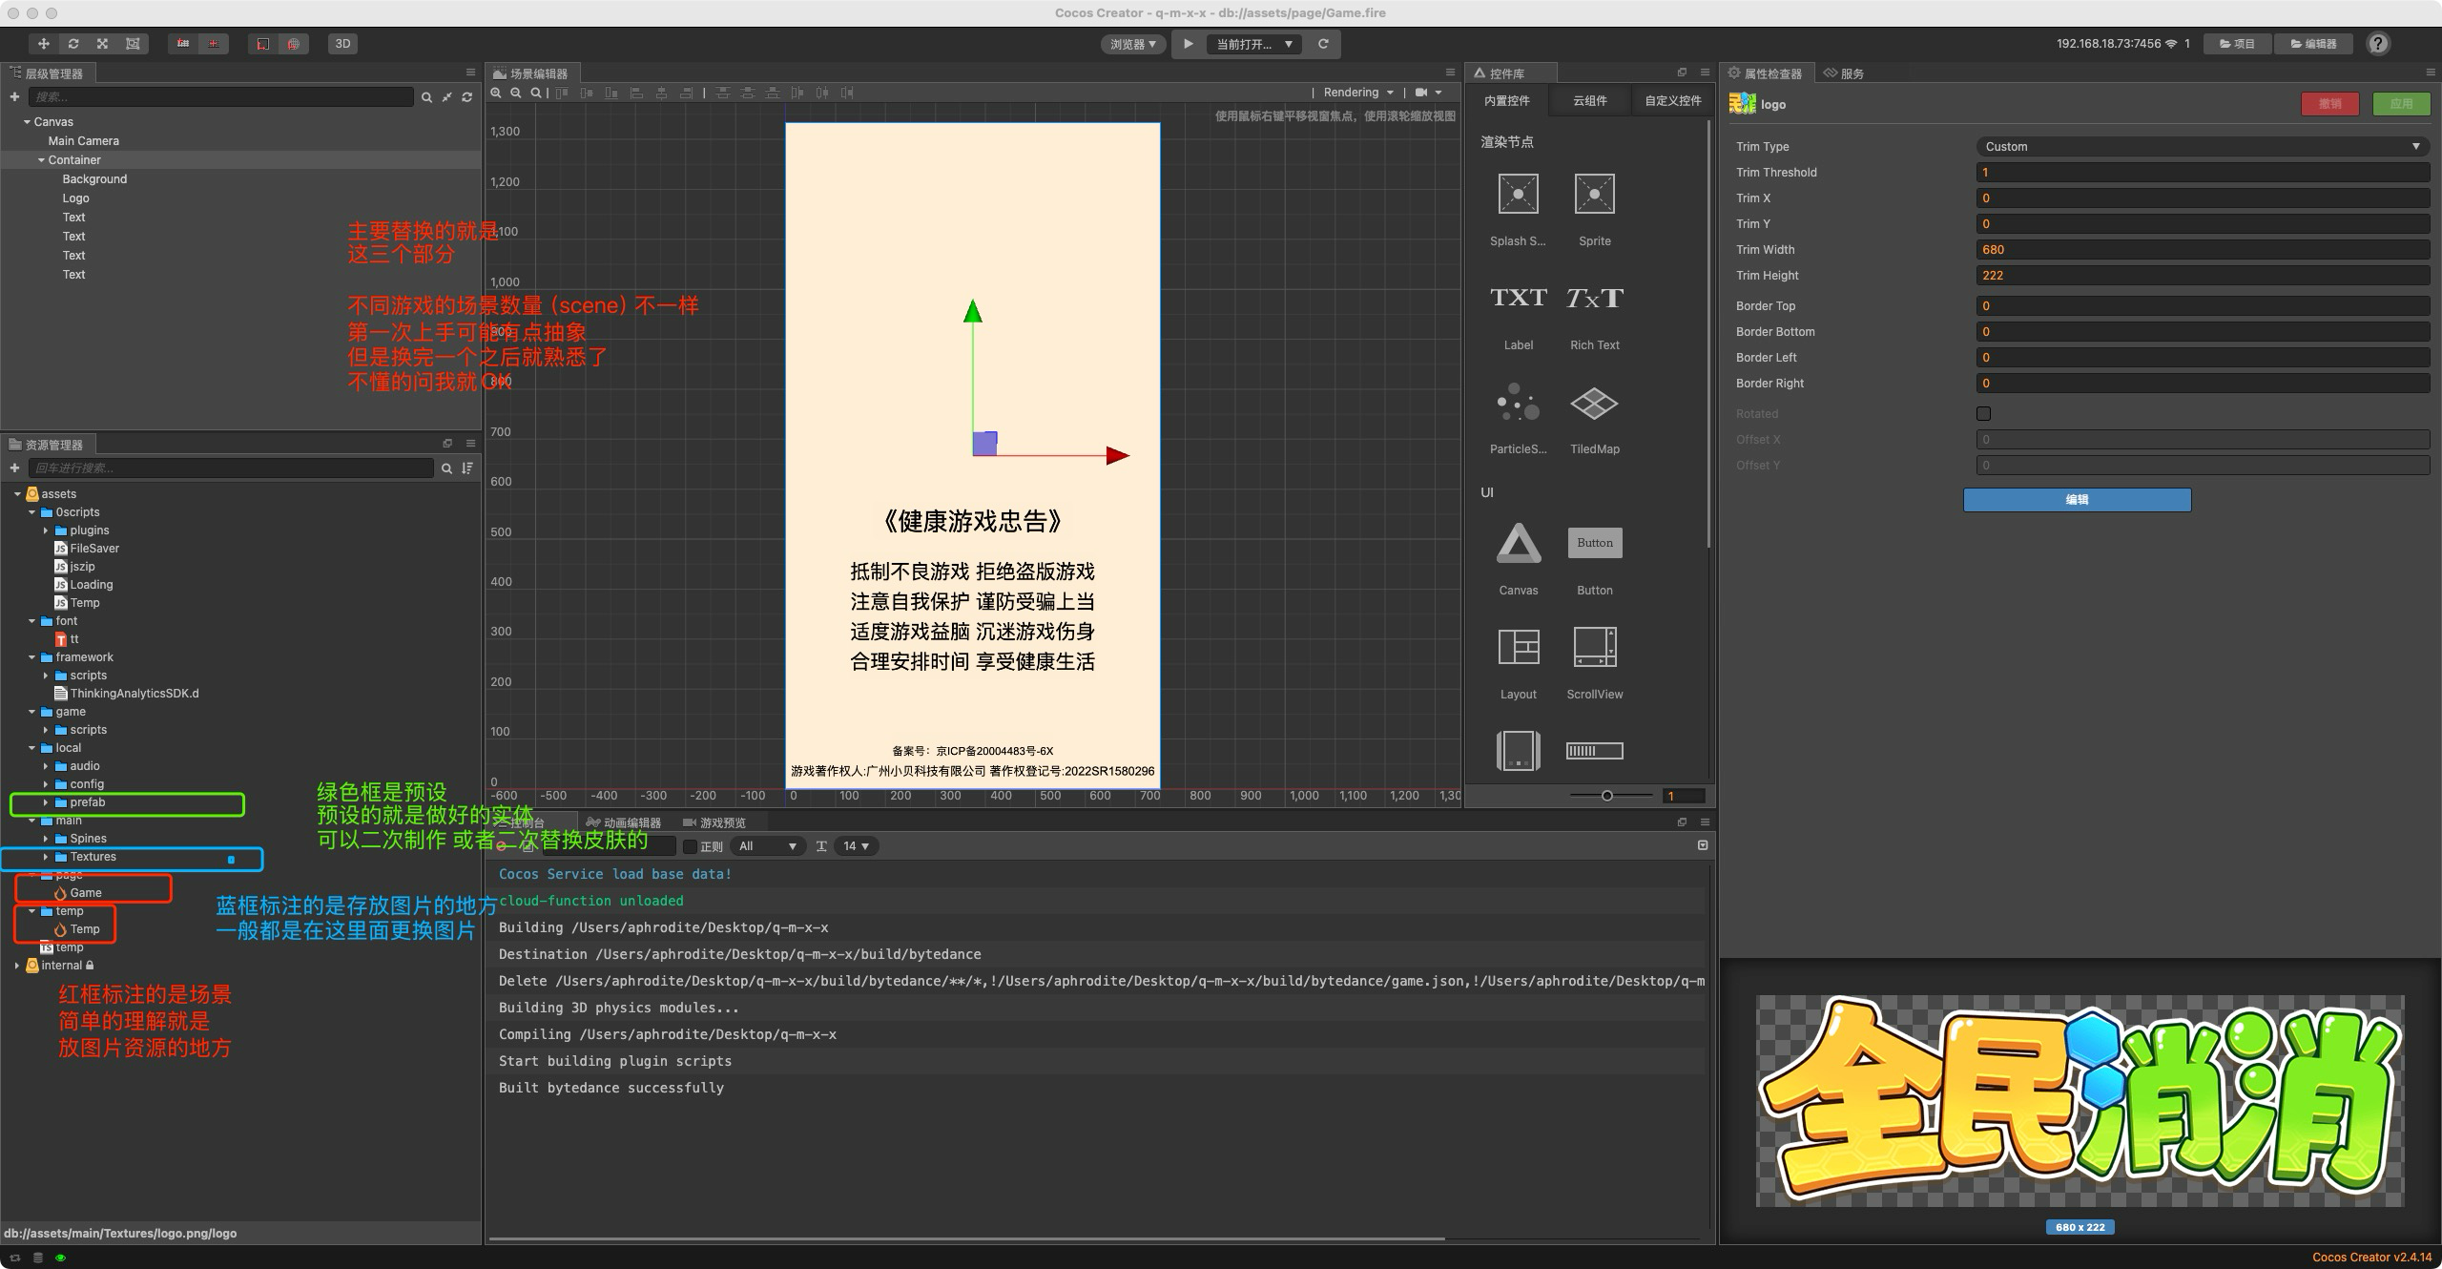This screenshot has height=1269, width=2442.
Task: Open the 游戏预览 tab
Action: 714,822
